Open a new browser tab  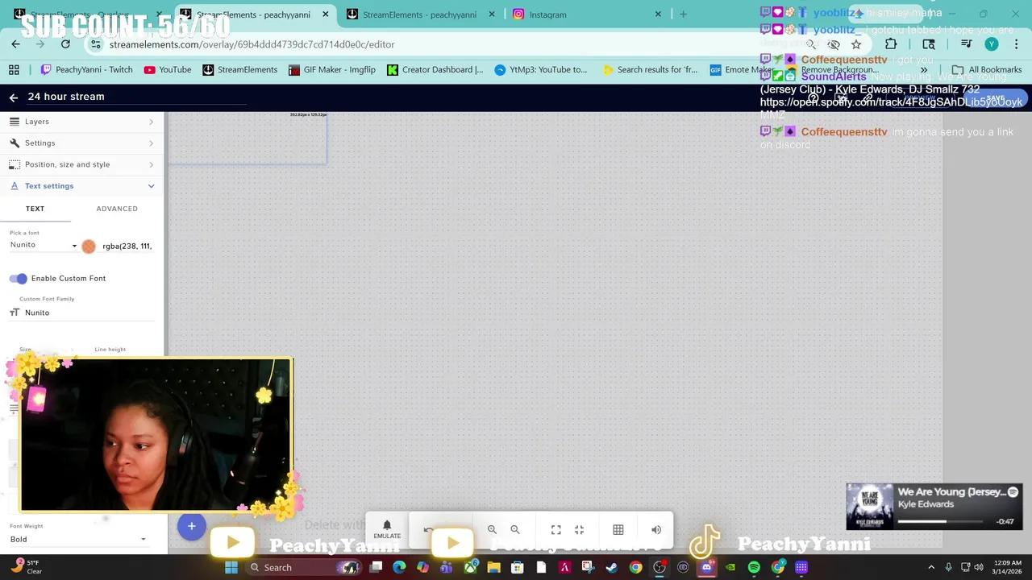click(683, 14)
